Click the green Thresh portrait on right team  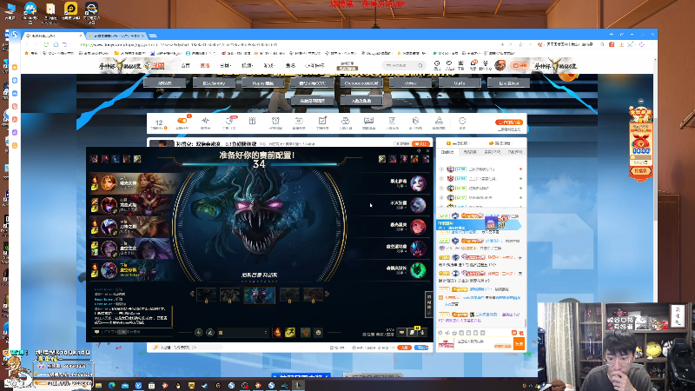tap(418, 270)
